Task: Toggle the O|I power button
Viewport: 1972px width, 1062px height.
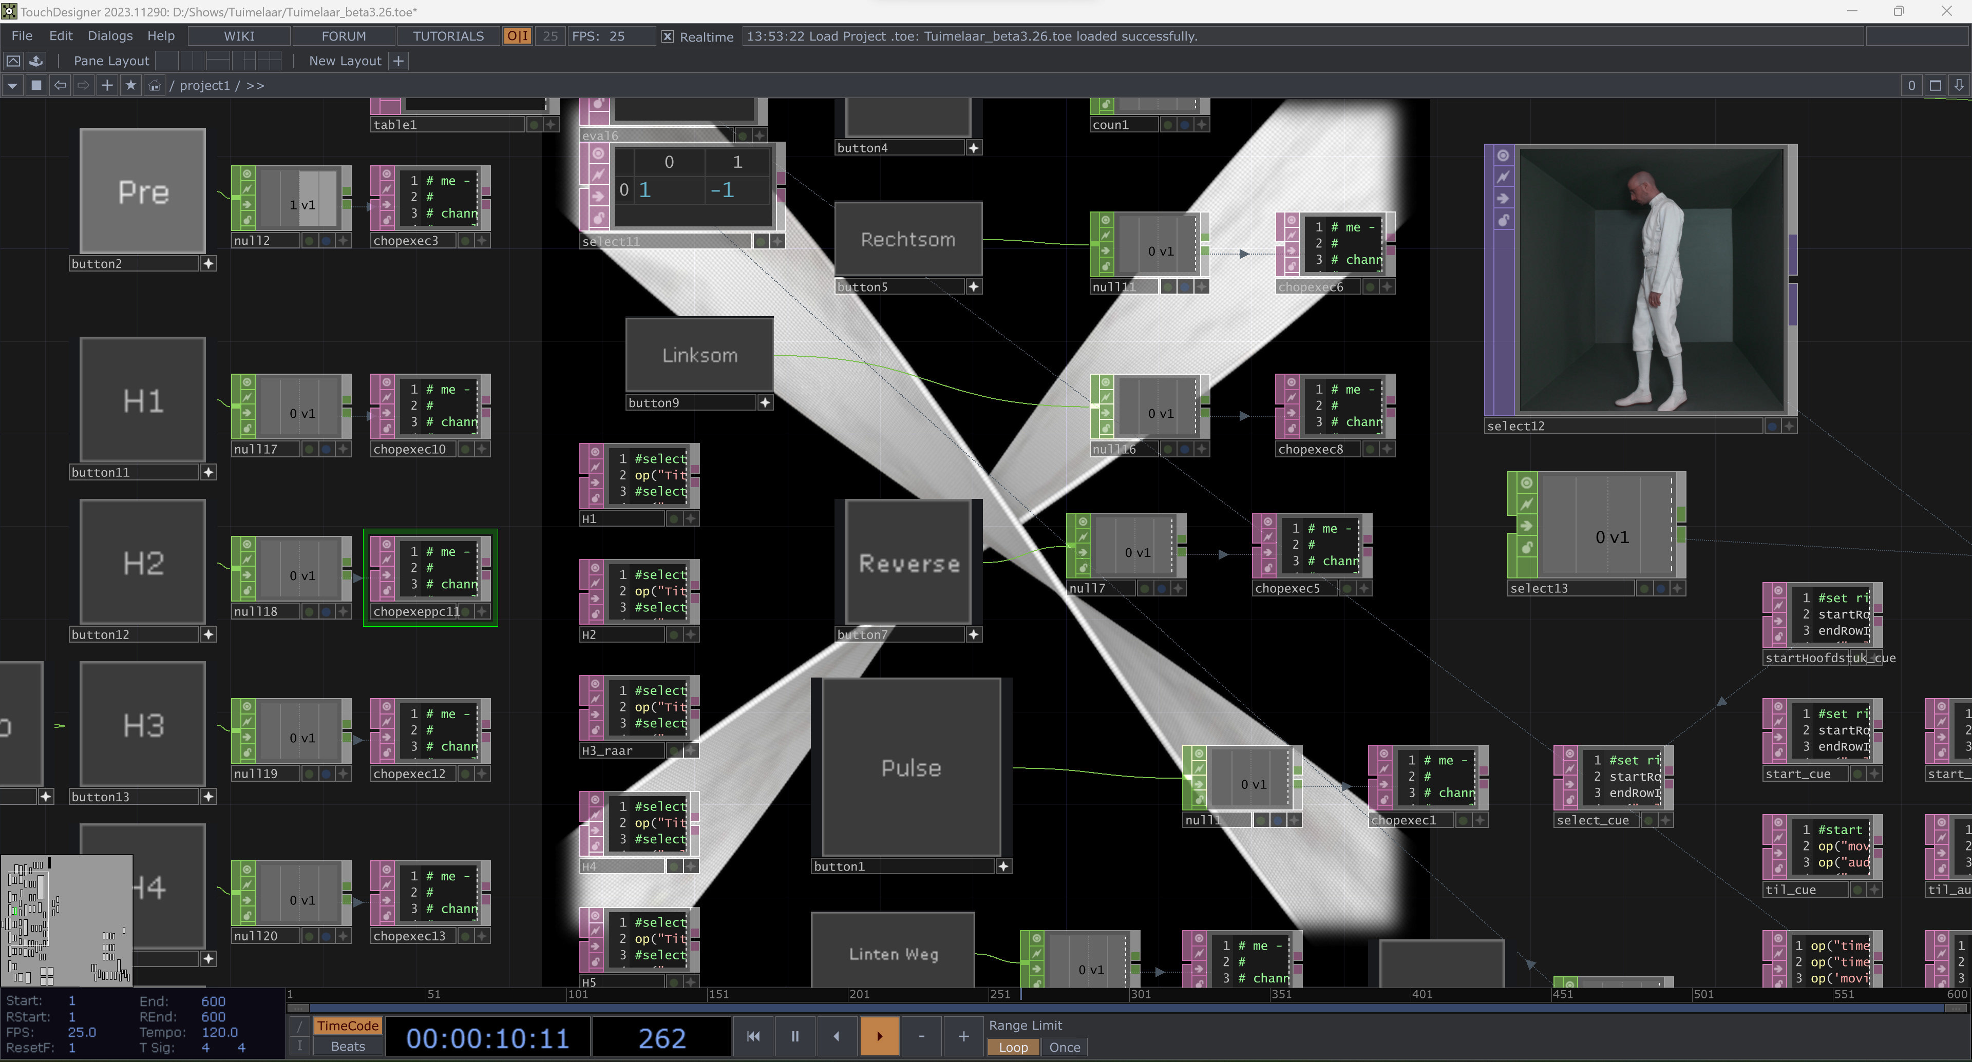Action: pos(518,36)
